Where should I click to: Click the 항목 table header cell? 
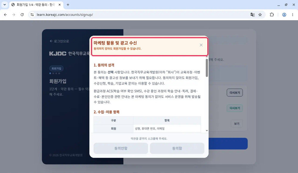pyautogui.click(x=167, y=121)
